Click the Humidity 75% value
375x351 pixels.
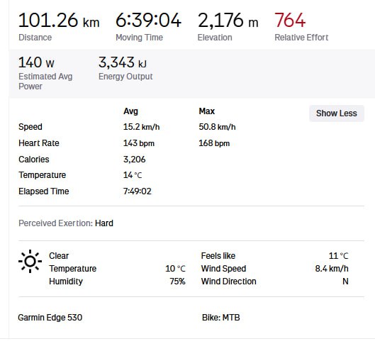177,282
